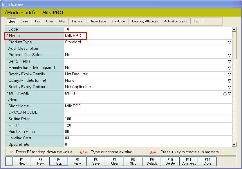Expand the MFR NAME dropdown arrow
This screenshot has width=242, height=169.
tap(230, 94)
